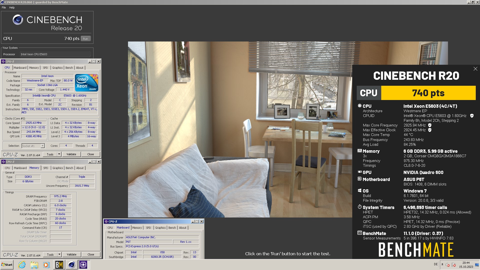The image size is (480, 270).
Task: Open SPD tab in Memory CPU-Z window
Action: pyautogui.click(x=45, y=168)
